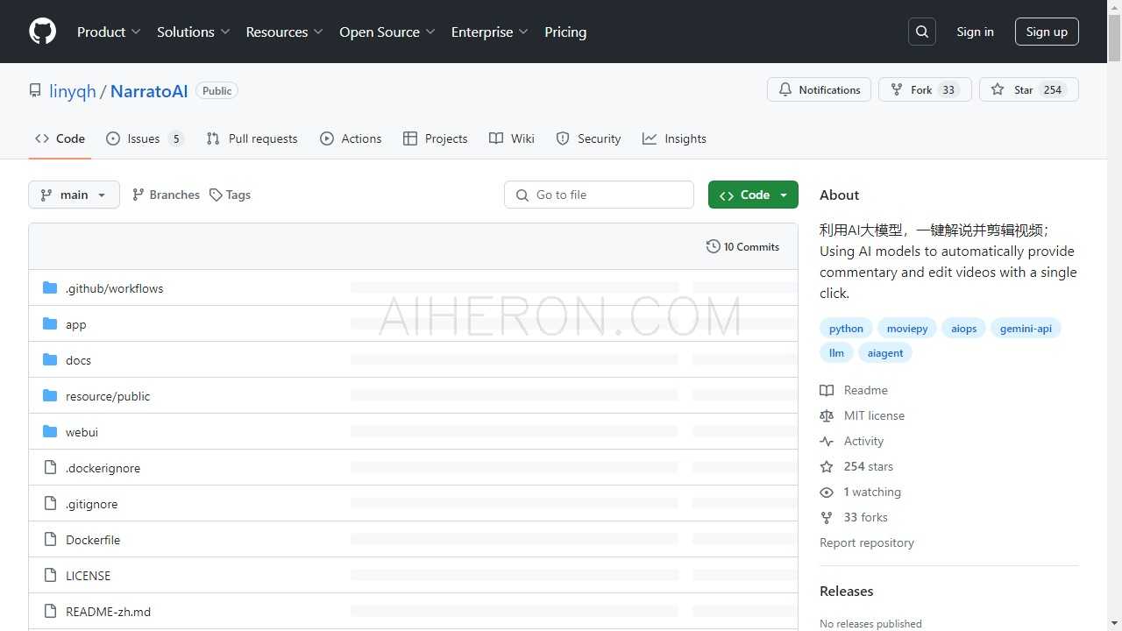Open the resource/public folder name
1122x631 pixels.
[108, 396]
